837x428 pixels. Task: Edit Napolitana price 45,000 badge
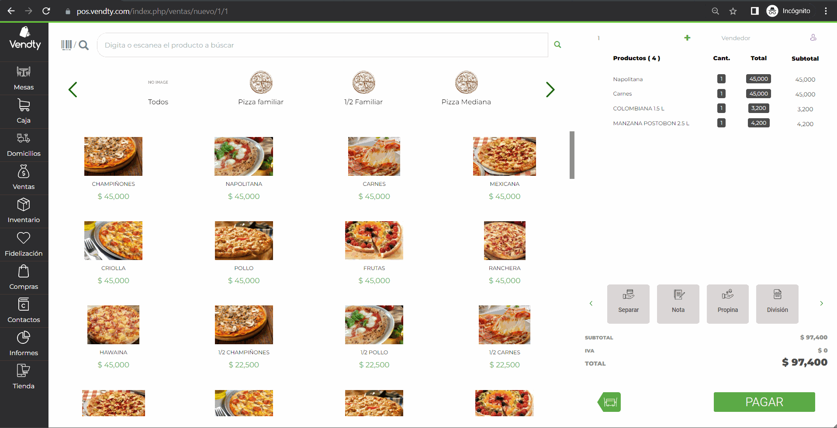pos(758,79)
